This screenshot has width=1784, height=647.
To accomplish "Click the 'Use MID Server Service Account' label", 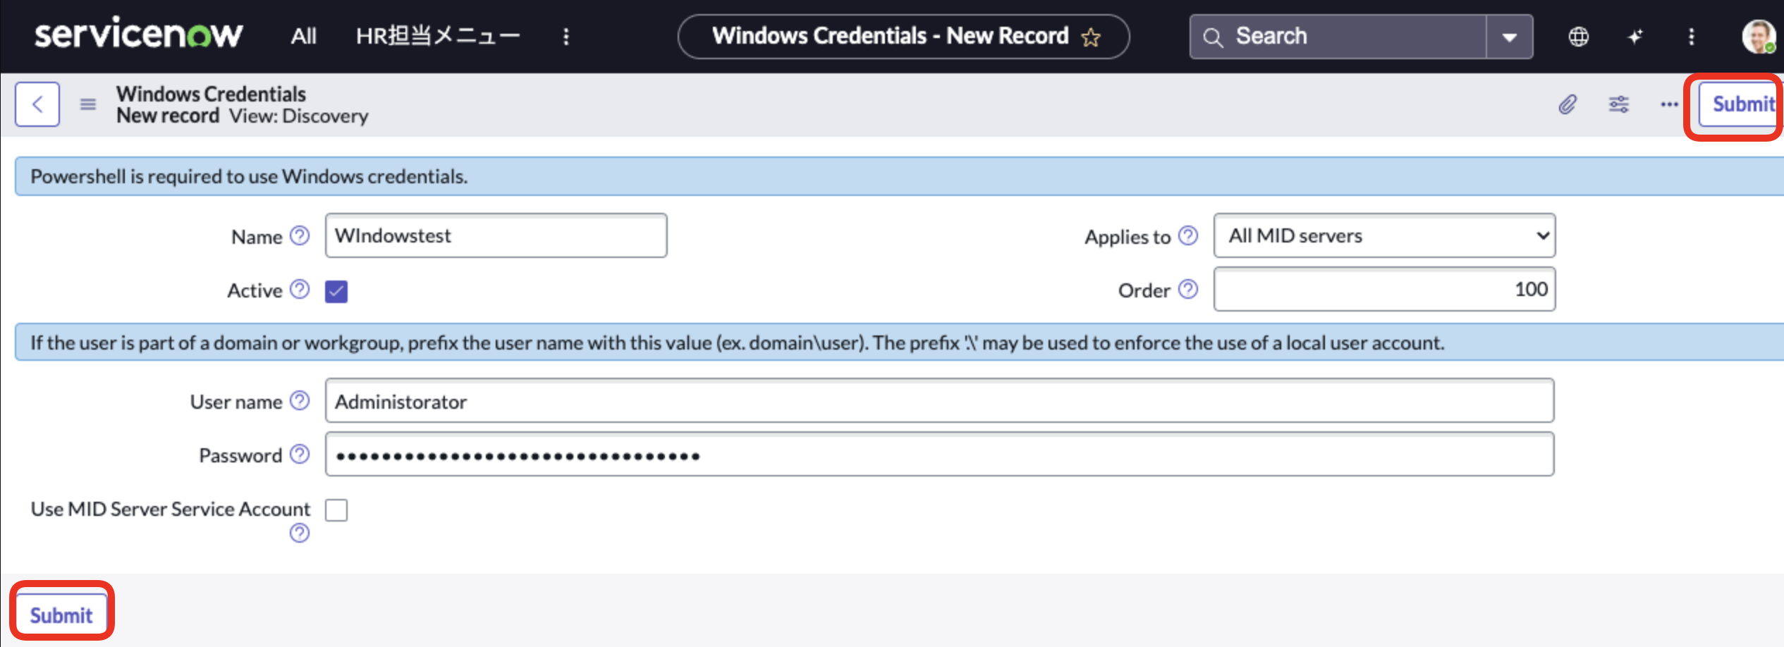I will (171, 509).
